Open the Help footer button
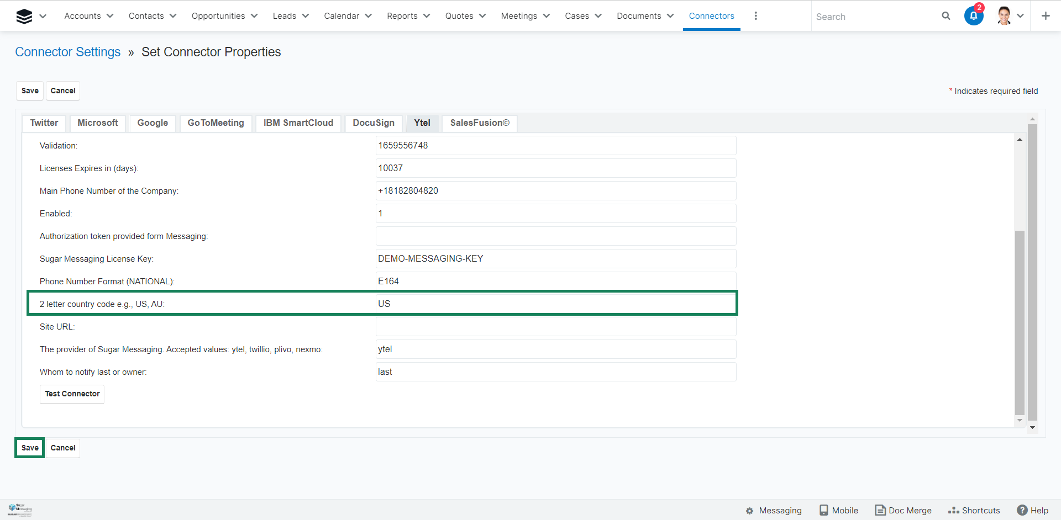Viewport: 1061px width, 520px height. (x=1032, y=511)
